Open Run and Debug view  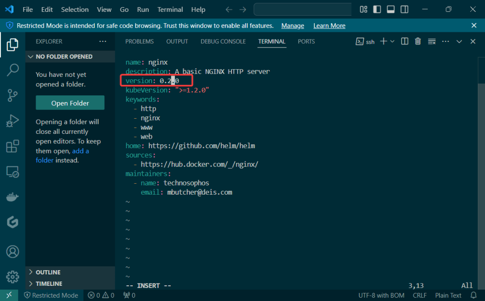13,121
